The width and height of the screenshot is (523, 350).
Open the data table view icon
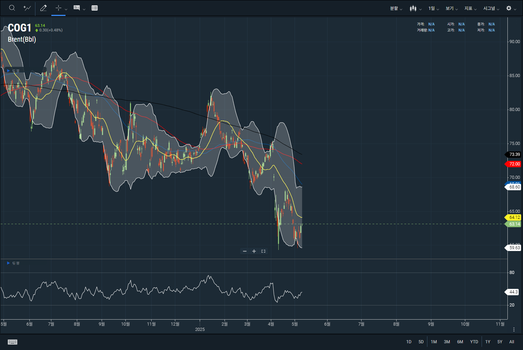coord(95,8)
